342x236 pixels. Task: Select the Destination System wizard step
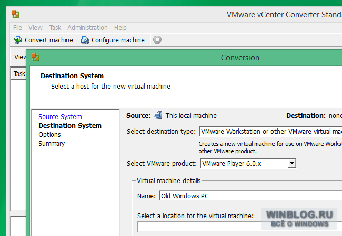pos(70,126)
